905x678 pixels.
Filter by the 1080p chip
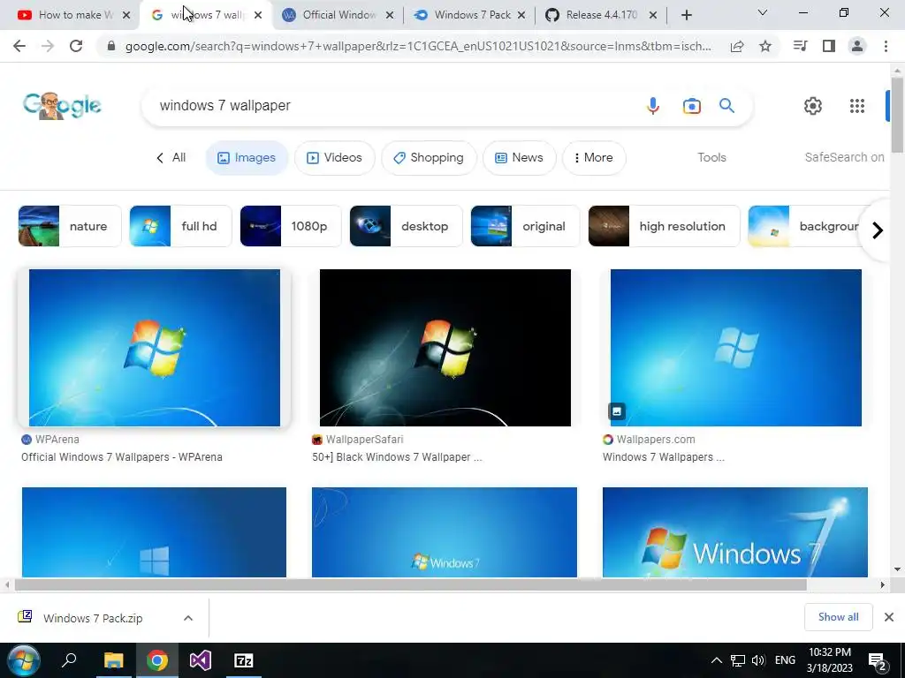(290, 226)
